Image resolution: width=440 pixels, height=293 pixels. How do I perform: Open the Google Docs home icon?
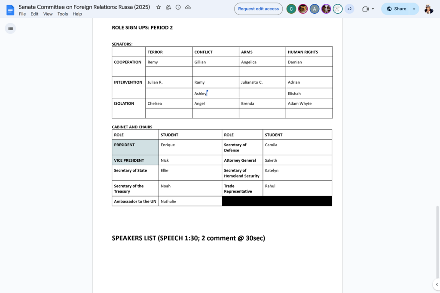coord(10,10)
